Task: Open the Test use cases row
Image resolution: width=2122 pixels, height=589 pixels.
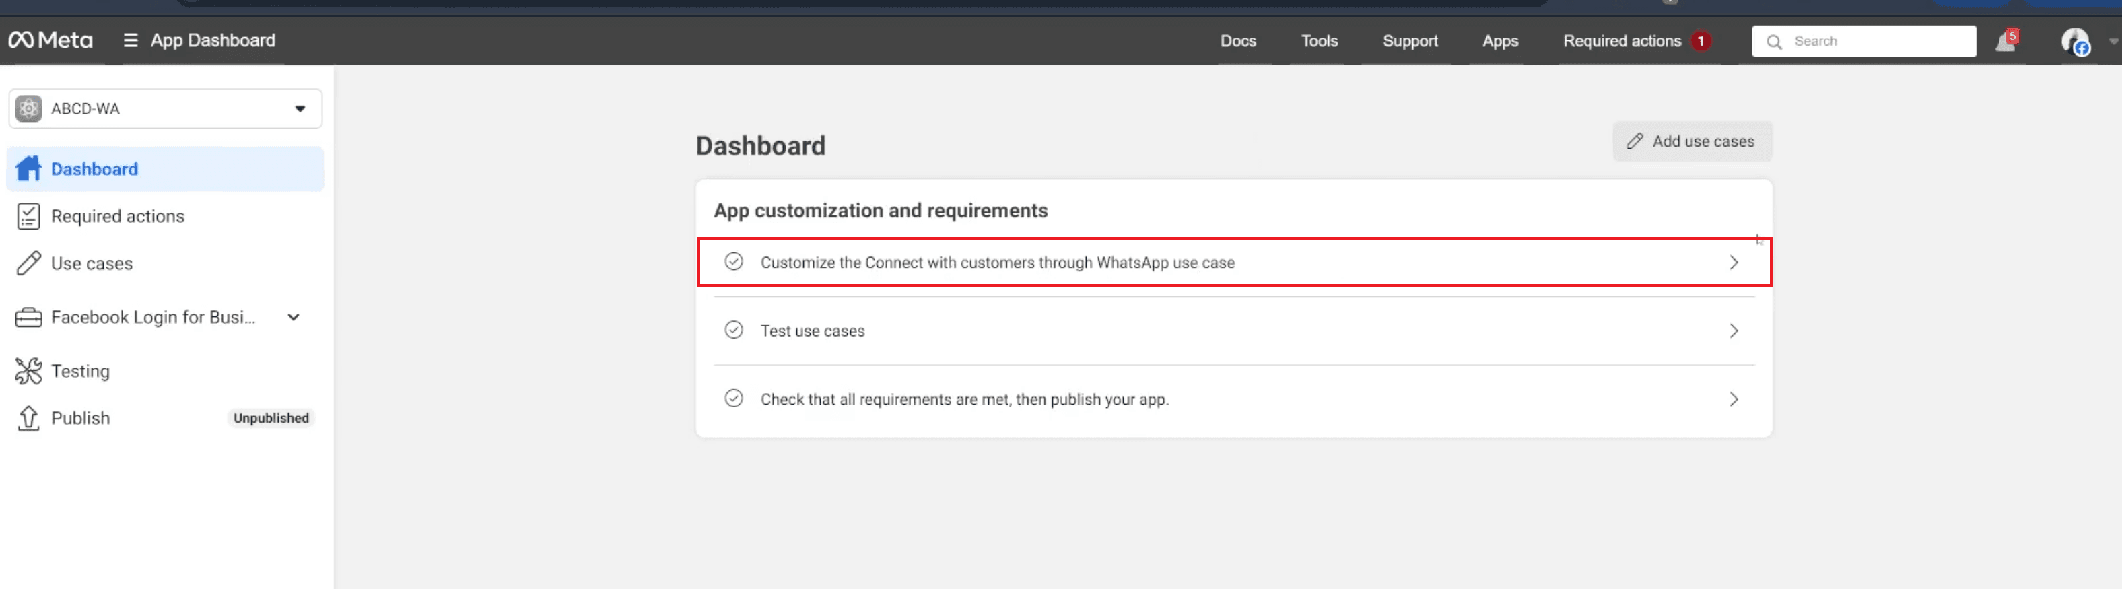Action: pos(1234,331)
